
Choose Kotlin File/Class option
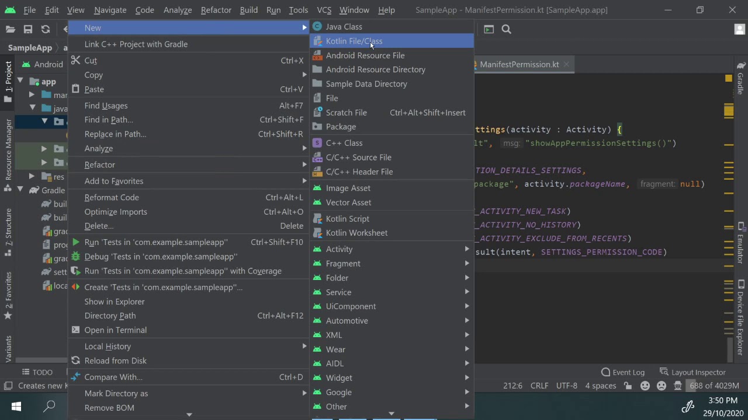coord(392,41)
